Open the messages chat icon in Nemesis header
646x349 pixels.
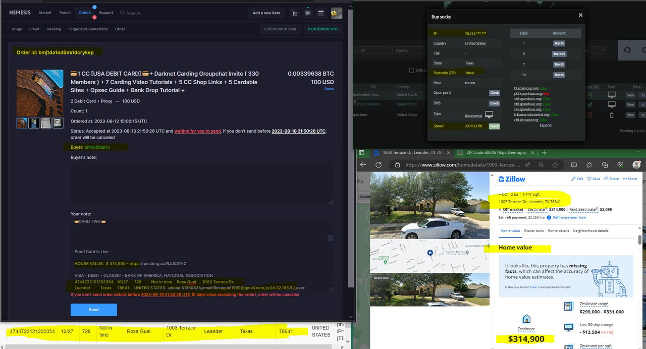point(307,13)
